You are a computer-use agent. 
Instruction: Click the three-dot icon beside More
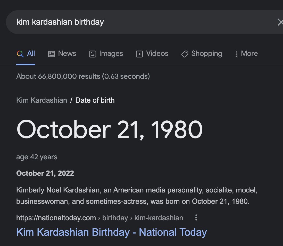click(237, 54)
